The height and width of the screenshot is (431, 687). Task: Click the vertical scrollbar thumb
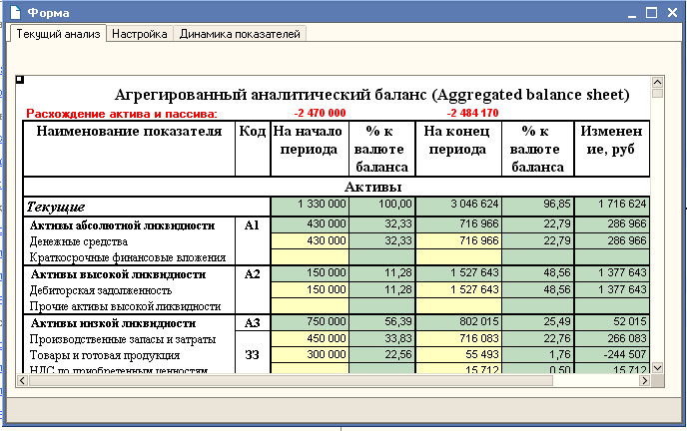click(x=657, y=93)
